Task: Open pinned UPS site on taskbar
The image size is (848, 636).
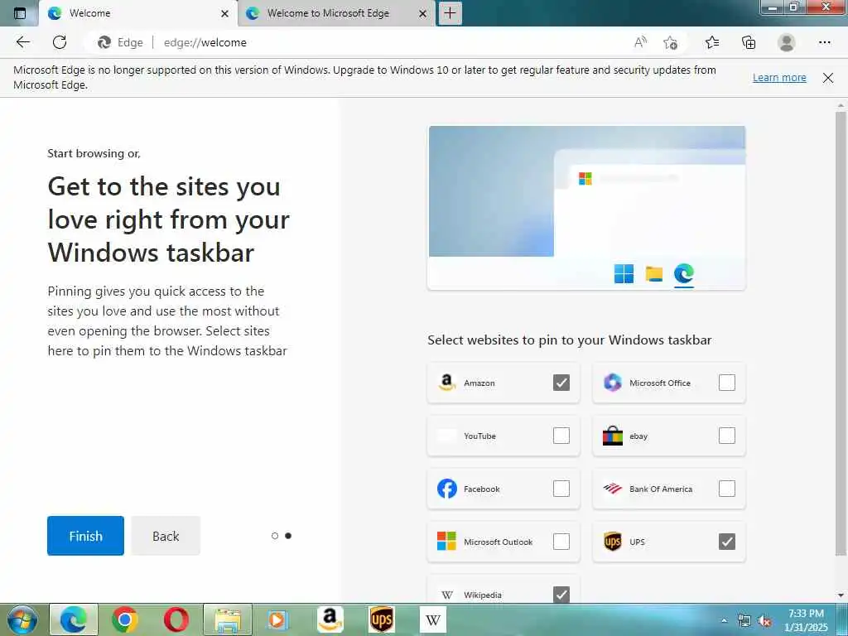Action: [x=381, y=619]
